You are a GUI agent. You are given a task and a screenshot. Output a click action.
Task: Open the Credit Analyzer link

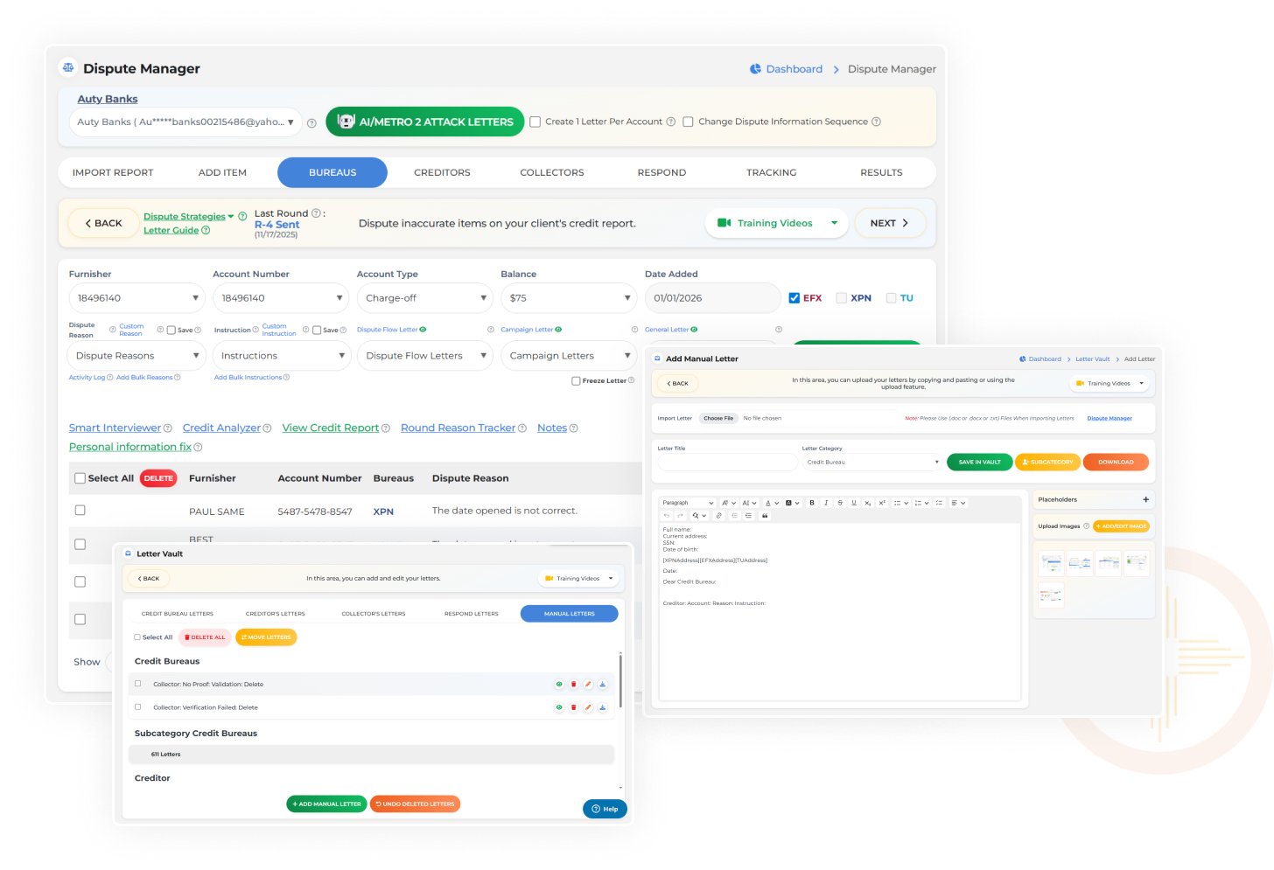[x=221, y=428]
